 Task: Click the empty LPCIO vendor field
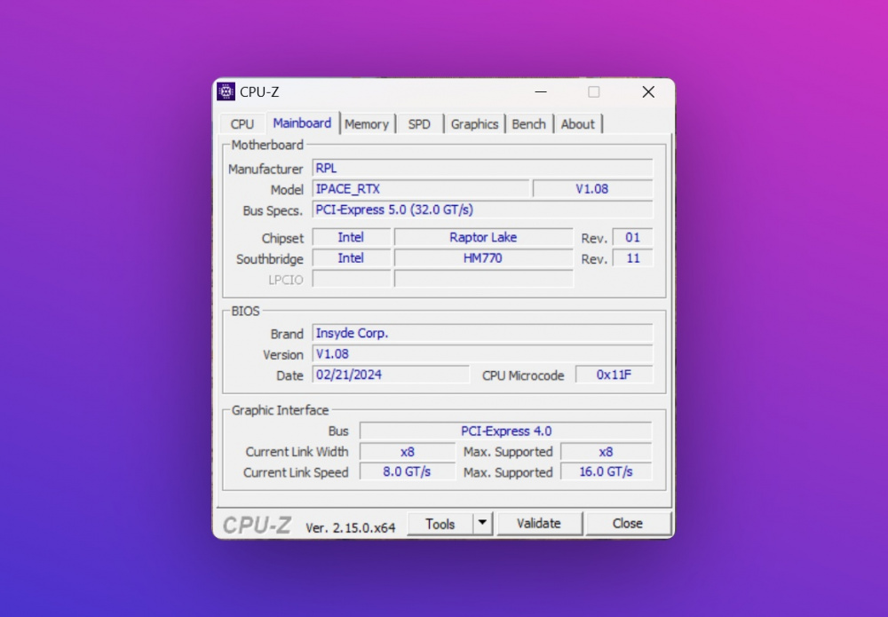pyautogui.click(x=351, y=279)
